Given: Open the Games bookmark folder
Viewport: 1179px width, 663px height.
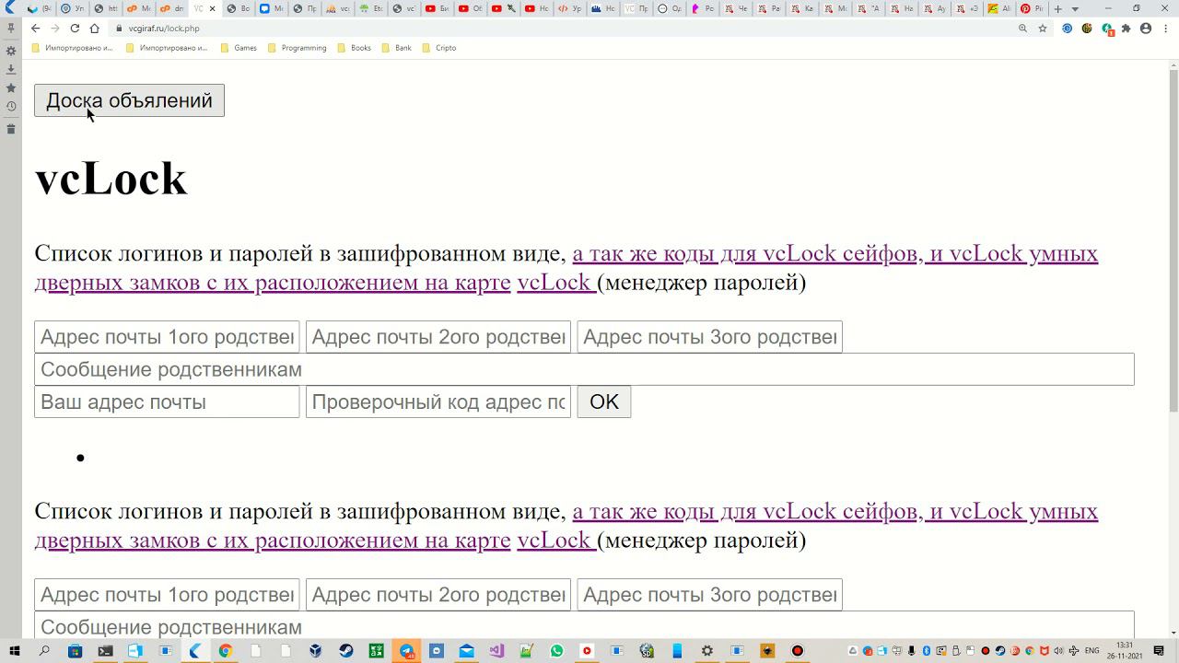Looking at the screenshot, I should pos(239,48).
